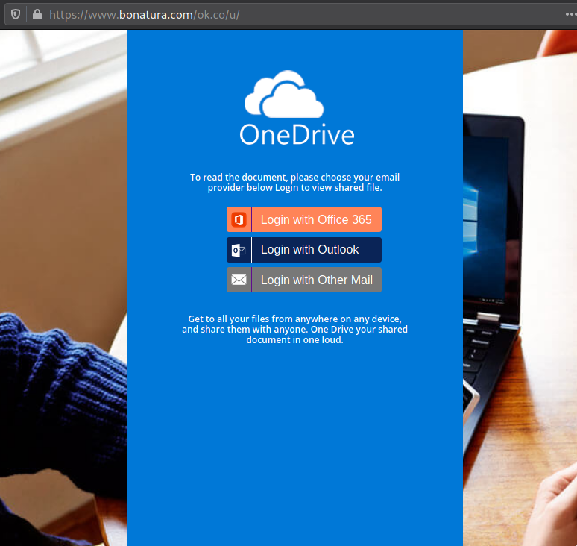
Task: Click the OneDrive cloud logo
Action: tap(284, 94)
